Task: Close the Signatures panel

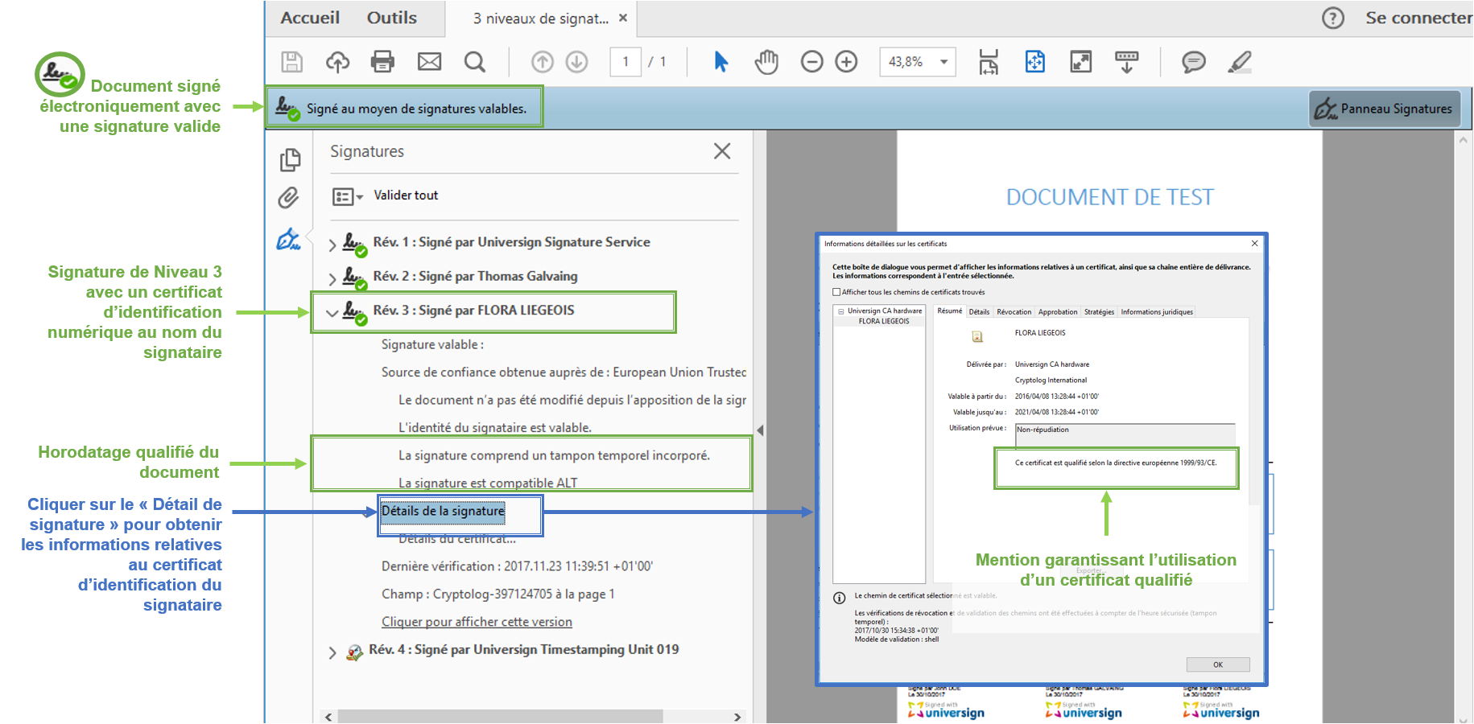Action: click(x=722, y=151)
